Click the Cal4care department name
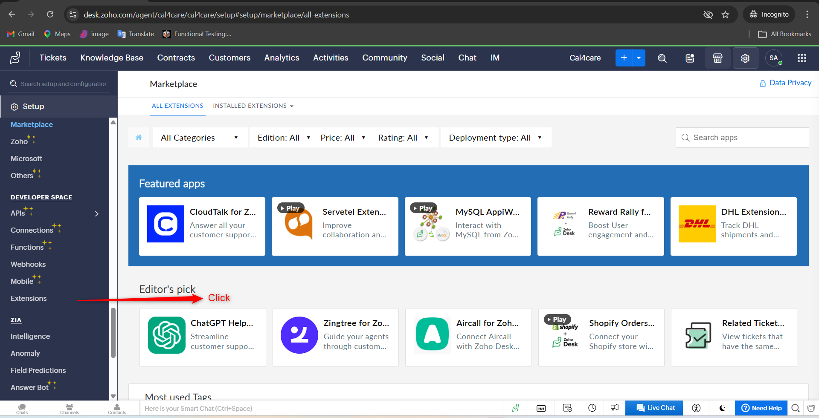 click(585, 58)
